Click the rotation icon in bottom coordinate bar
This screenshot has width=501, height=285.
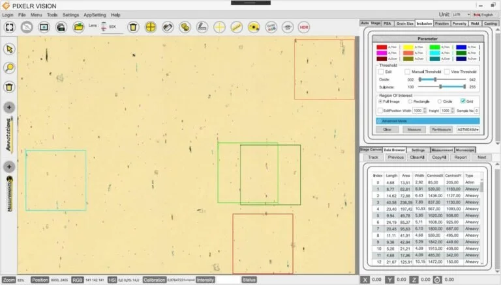pos(438,280)
